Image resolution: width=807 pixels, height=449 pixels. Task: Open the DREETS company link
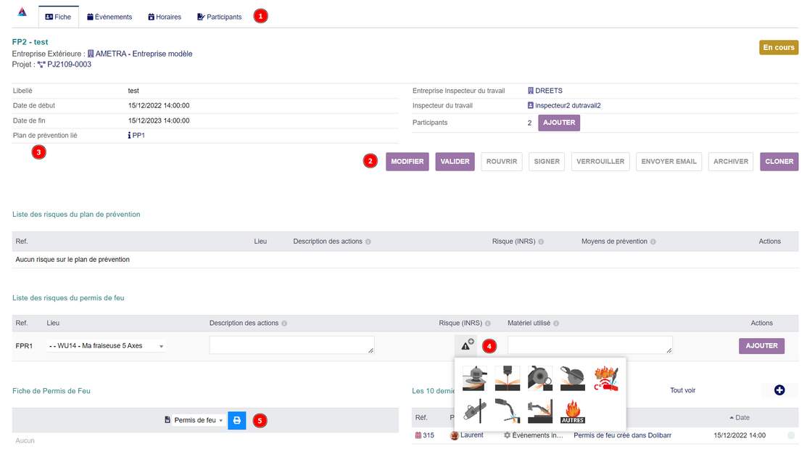pyautogui.click(x=549, y=91)
